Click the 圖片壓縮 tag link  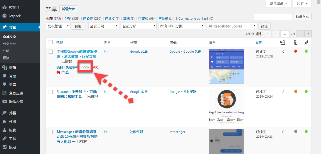point(190,92)
